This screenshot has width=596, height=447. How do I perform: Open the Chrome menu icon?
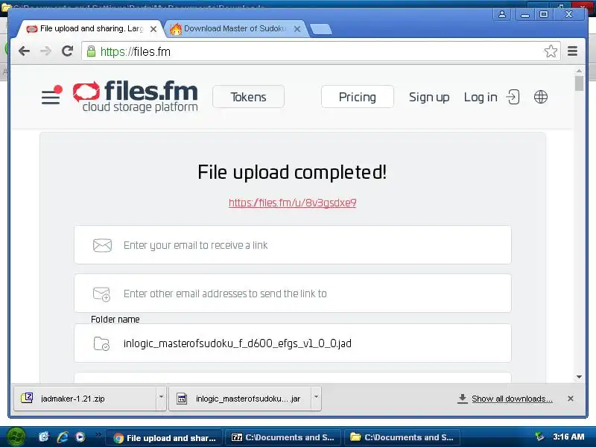[572, 51]
